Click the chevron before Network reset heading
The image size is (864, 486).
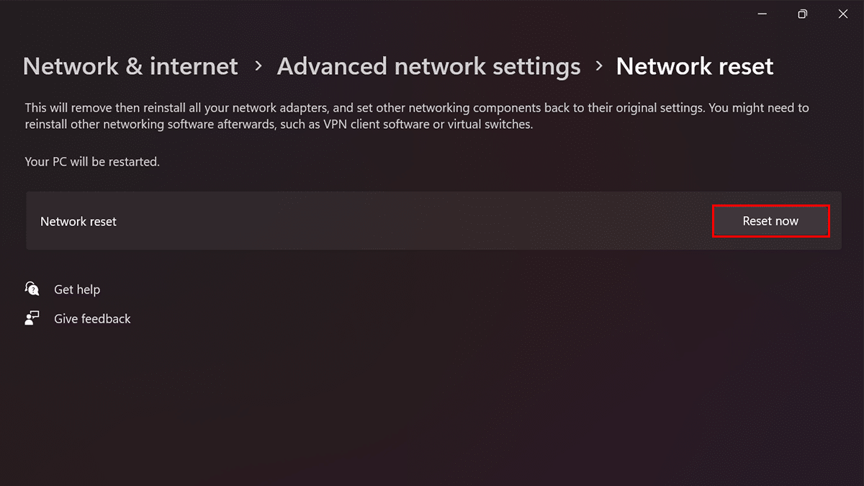pyautogui.click(x=599, y=66)
